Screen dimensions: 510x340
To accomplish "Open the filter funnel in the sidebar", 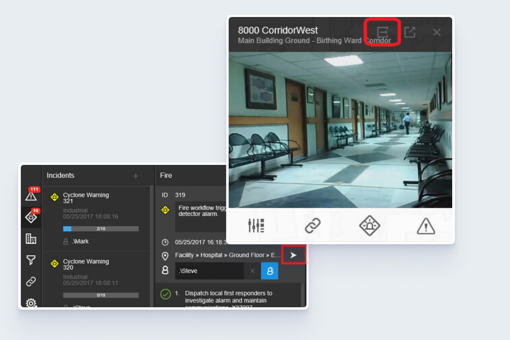I will coord(31,260).
